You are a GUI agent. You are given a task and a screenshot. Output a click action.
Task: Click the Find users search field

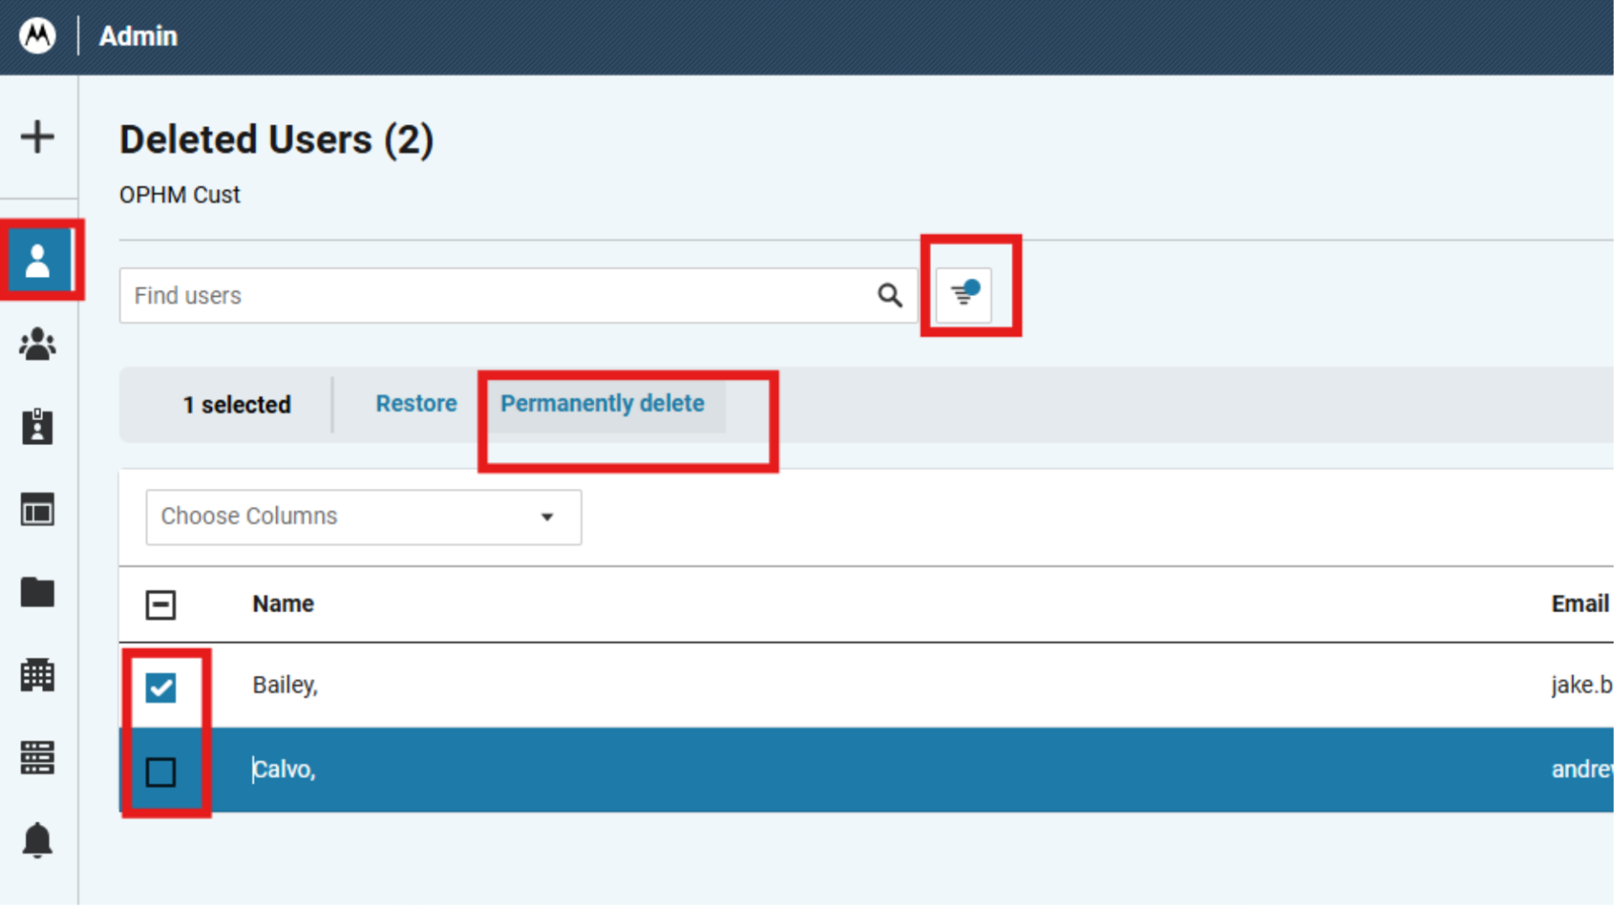pyautogui.click(x=498, y=297)
